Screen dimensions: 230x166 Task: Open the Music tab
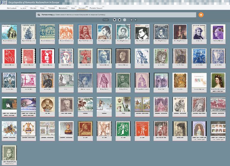click(42, 8)
